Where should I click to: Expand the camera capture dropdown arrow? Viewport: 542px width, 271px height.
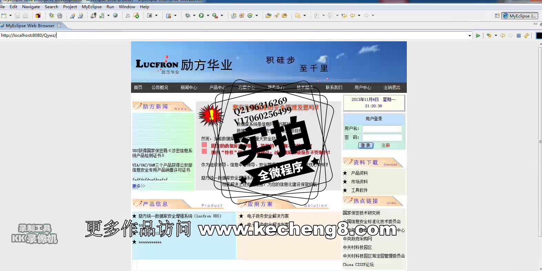coord(156,15)
